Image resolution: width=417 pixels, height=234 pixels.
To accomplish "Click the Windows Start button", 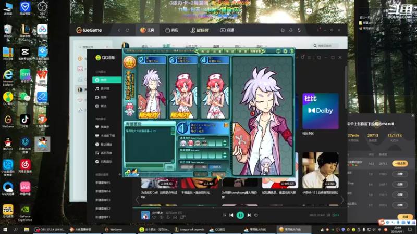I will point(5,229).
